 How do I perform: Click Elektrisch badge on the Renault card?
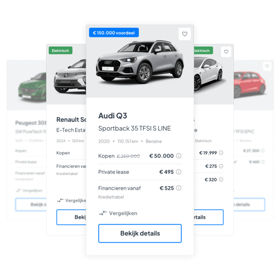pyautogui.click(x=61, y=50)
